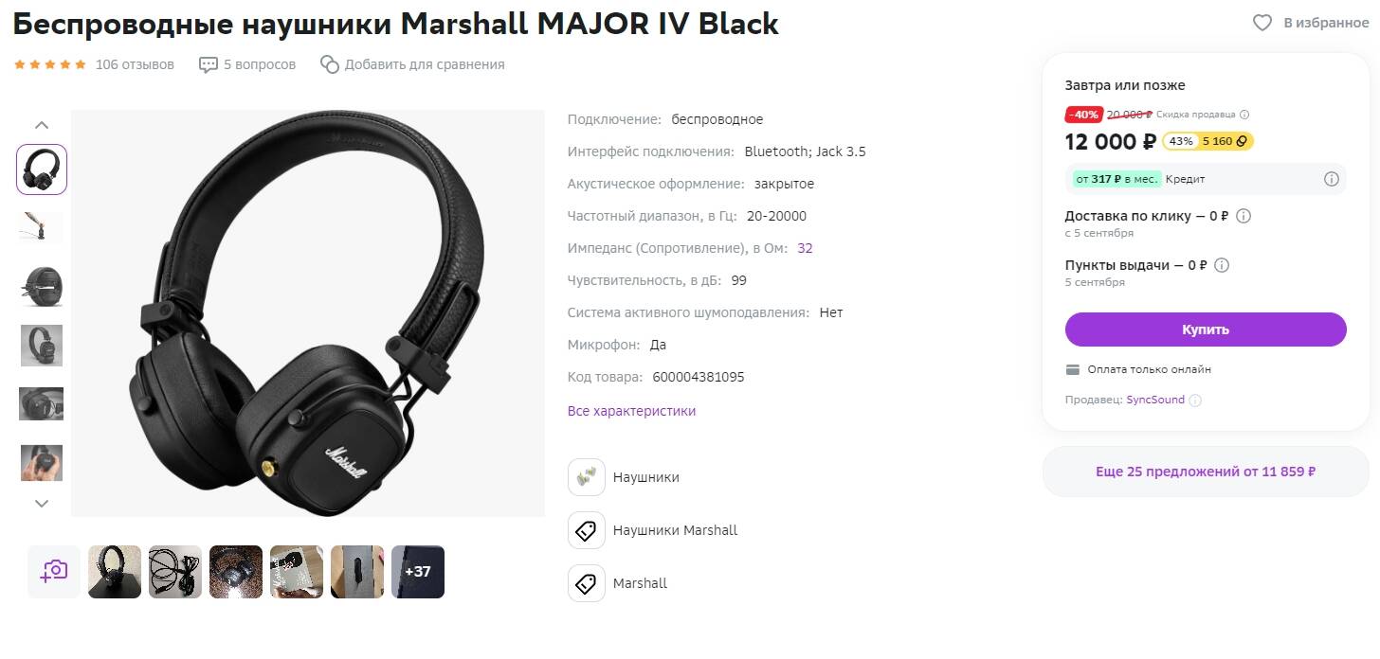
Task: Click the purple Купить button
Action: pyautogui.click(x=1206, y=329)
